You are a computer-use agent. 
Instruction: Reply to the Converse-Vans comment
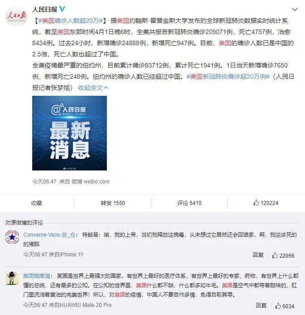click(258, 255)
